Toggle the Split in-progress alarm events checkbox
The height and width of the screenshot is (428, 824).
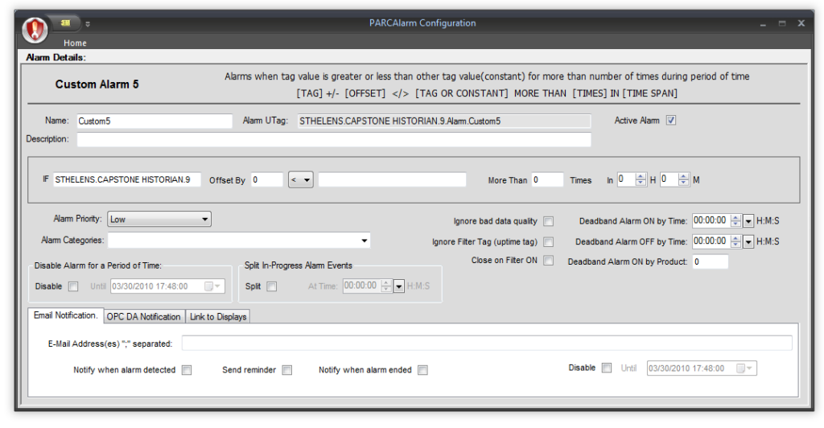pos(272,286)
